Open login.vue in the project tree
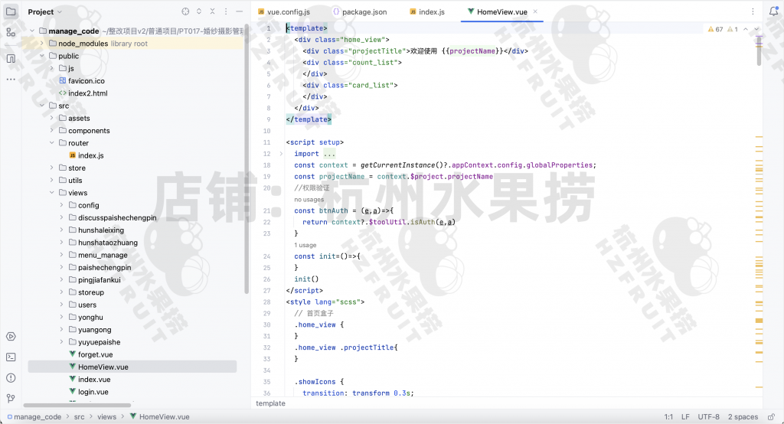The width and height of the screenshot is (784, 424). coord(93,392)
